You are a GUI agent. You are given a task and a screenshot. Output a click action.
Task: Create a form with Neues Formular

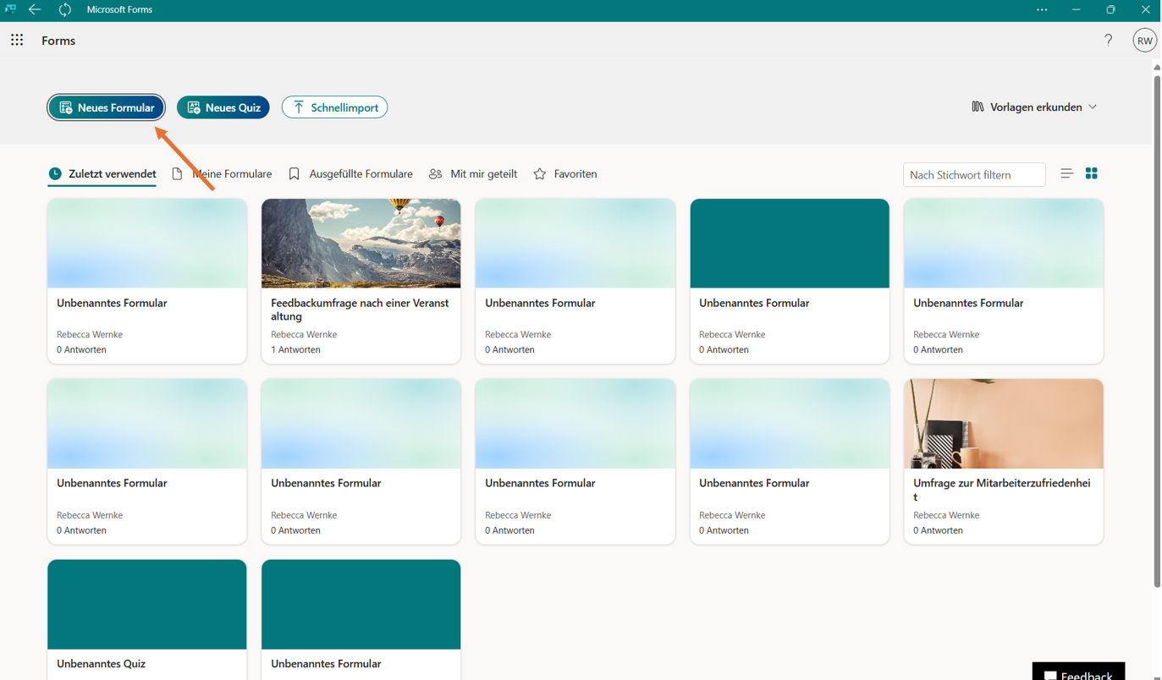[x=107, y=107]
